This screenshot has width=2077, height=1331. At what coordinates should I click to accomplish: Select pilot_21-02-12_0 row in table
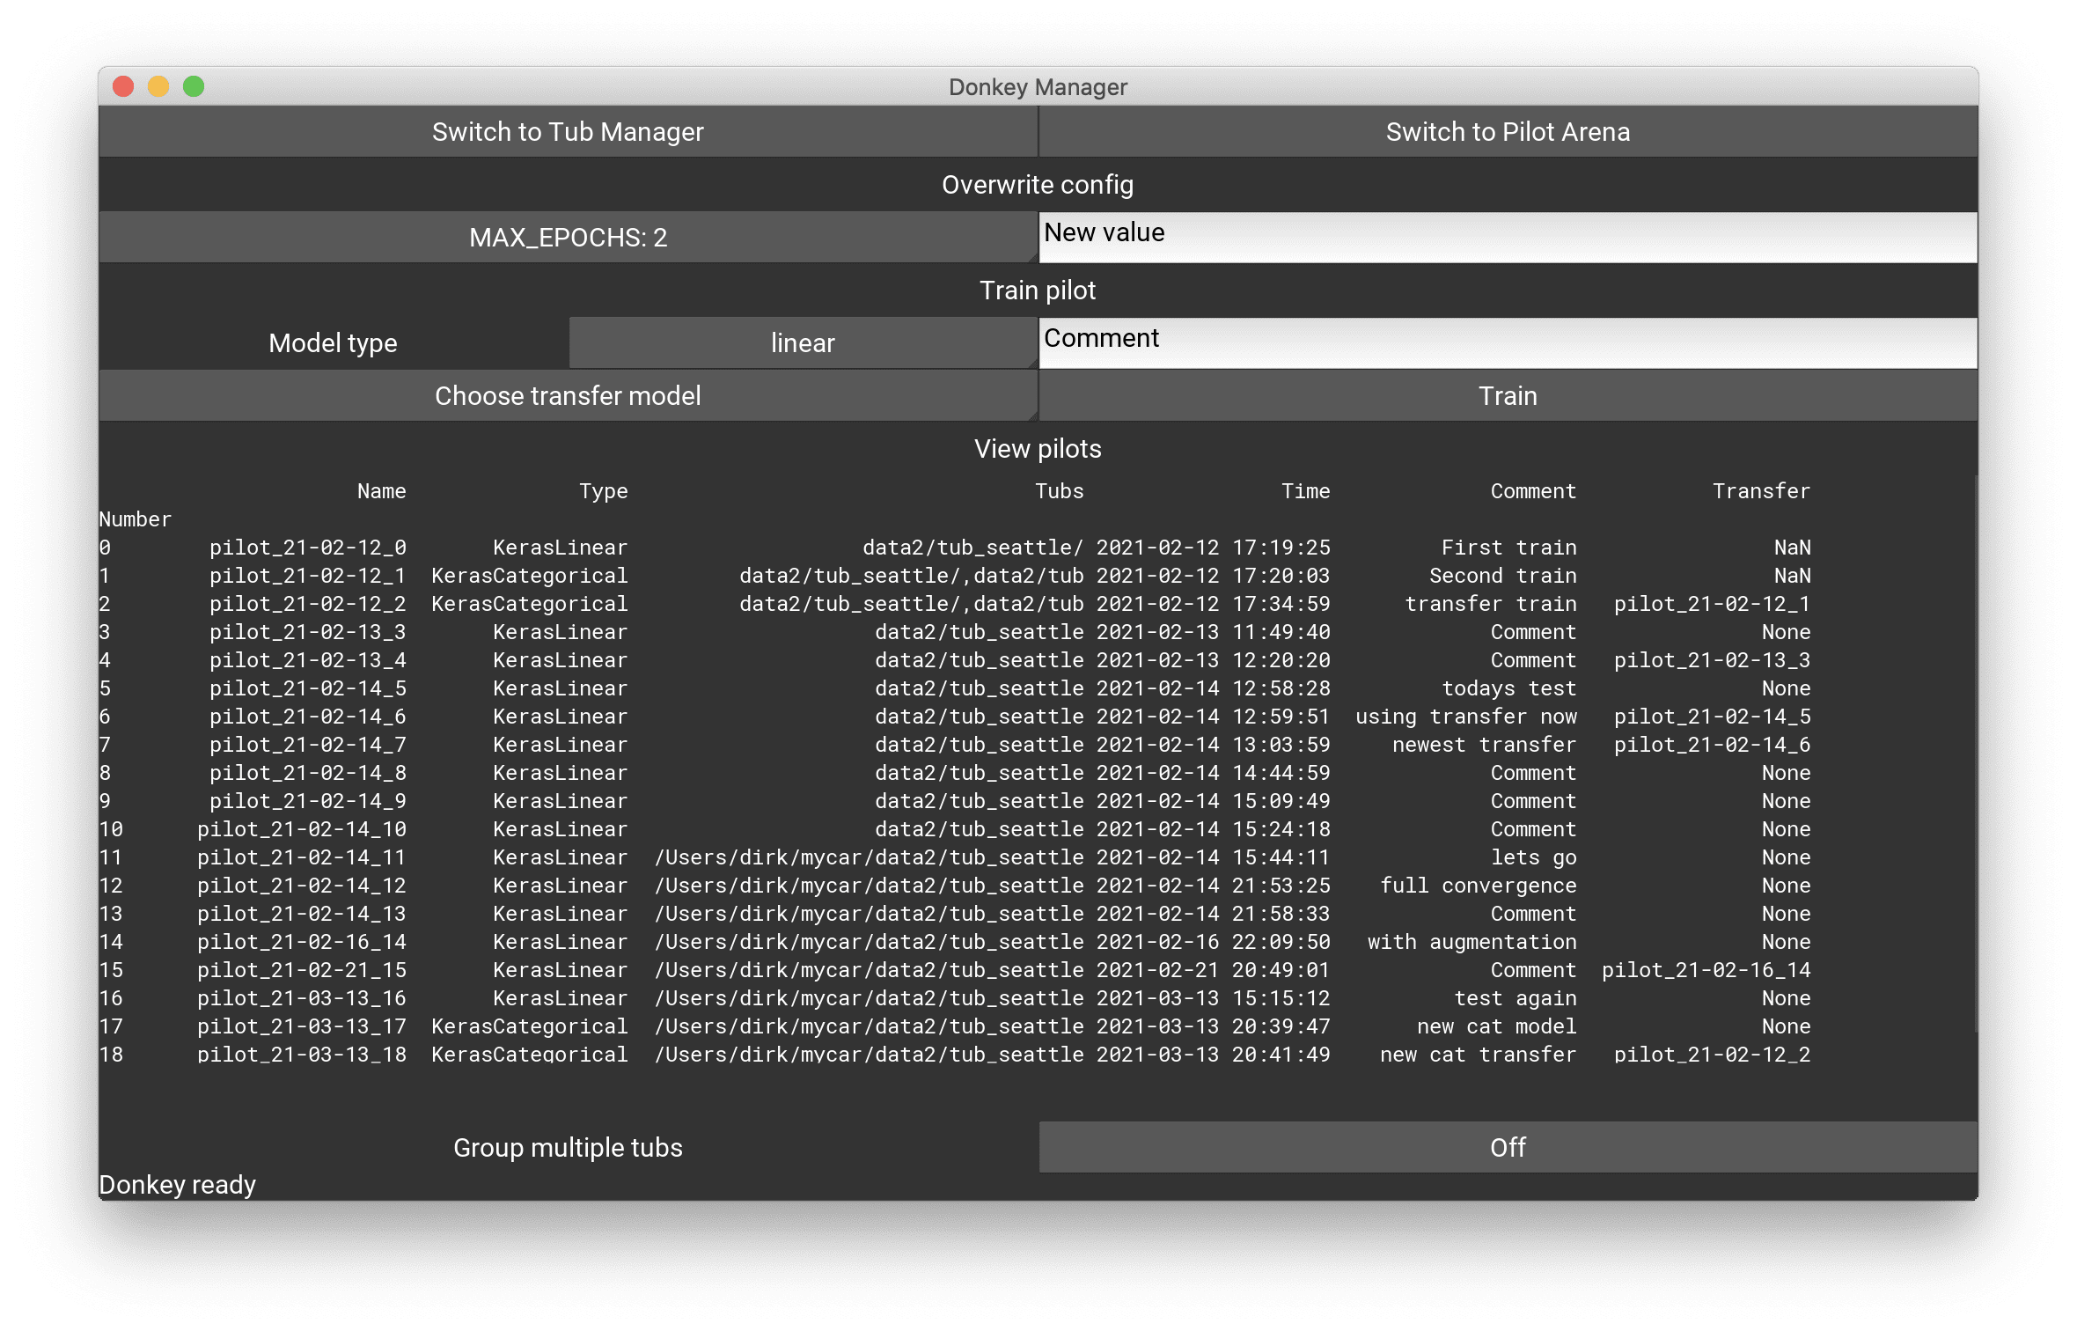(x=1038, y=547)
